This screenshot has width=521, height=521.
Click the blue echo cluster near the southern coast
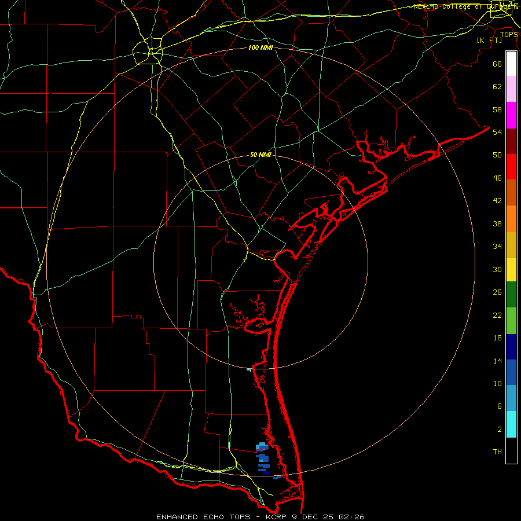[x=263, y=458]
